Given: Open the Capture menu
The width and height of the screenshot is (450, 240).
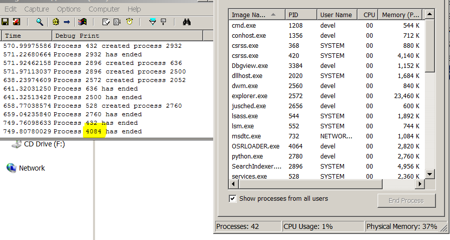Looking at the screenshot, I should click(37, 9).
